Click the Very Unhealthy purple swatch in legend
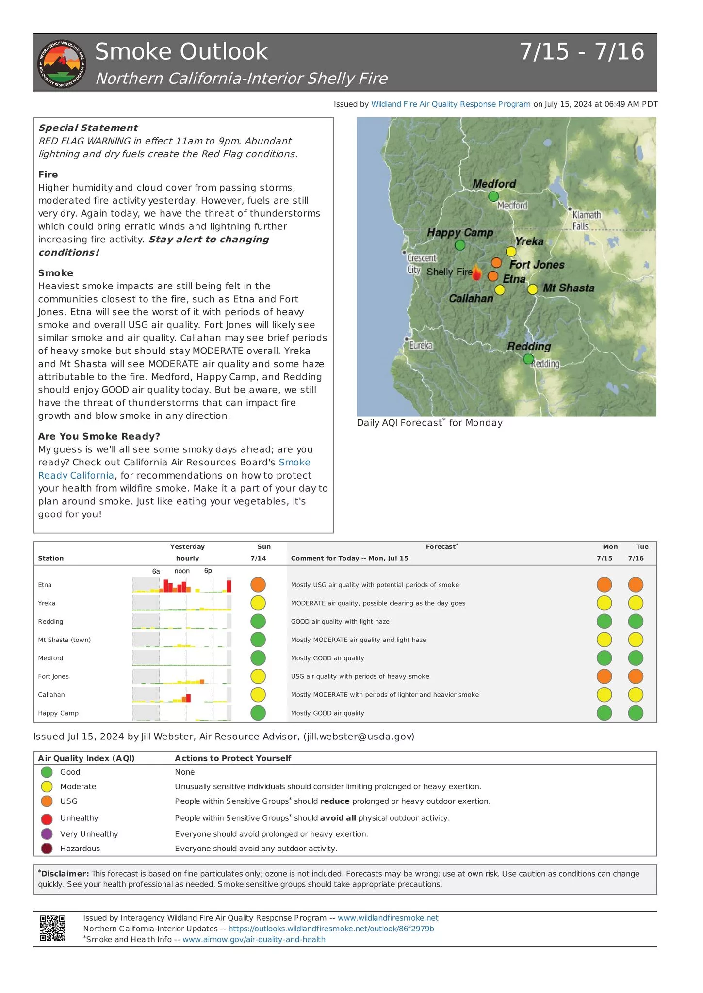Viewport: 703px width, 993px height. [x=47, y=834]
